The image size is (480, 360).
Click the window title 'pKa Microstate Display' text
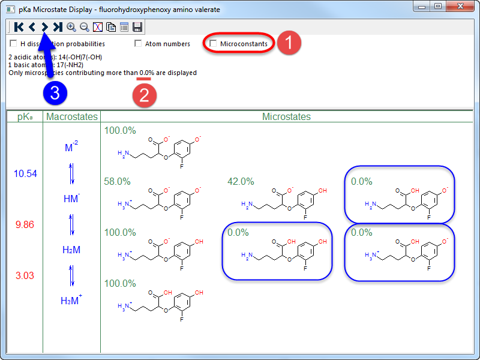[x=55, y=10]
